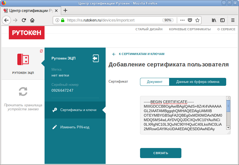Click the textarea scrollbar up arrow
This screenshot has height=165, width=239.
coord(228,98)
